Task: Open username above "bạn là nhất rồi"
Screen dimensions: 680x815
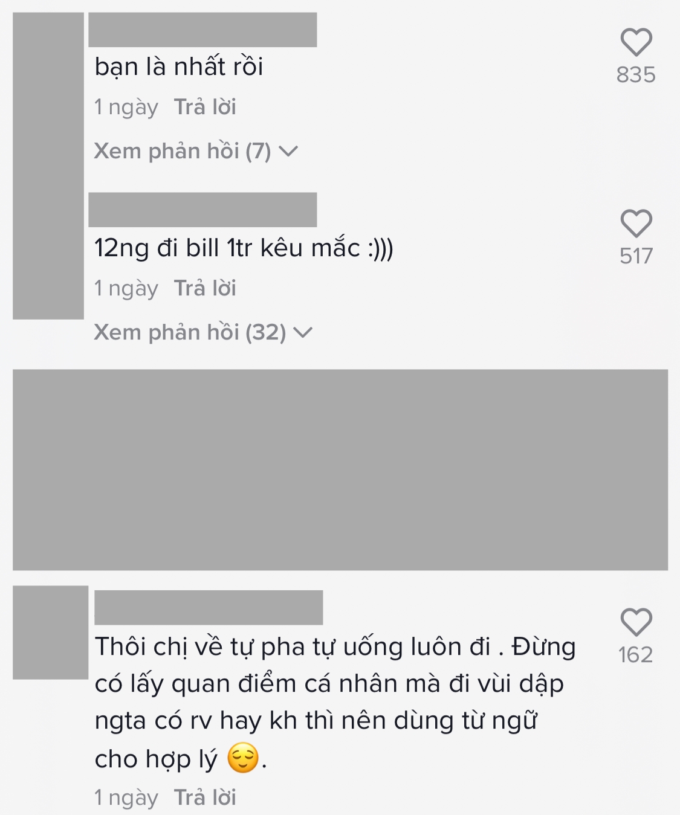Action: point(202,30)
